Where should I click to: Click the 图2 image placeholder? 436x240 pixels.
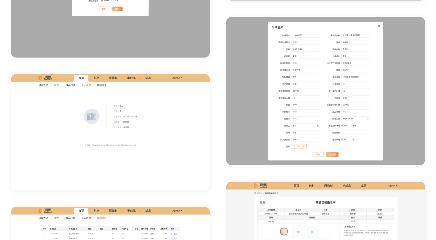pyautogui.click(x=298, y=232)
